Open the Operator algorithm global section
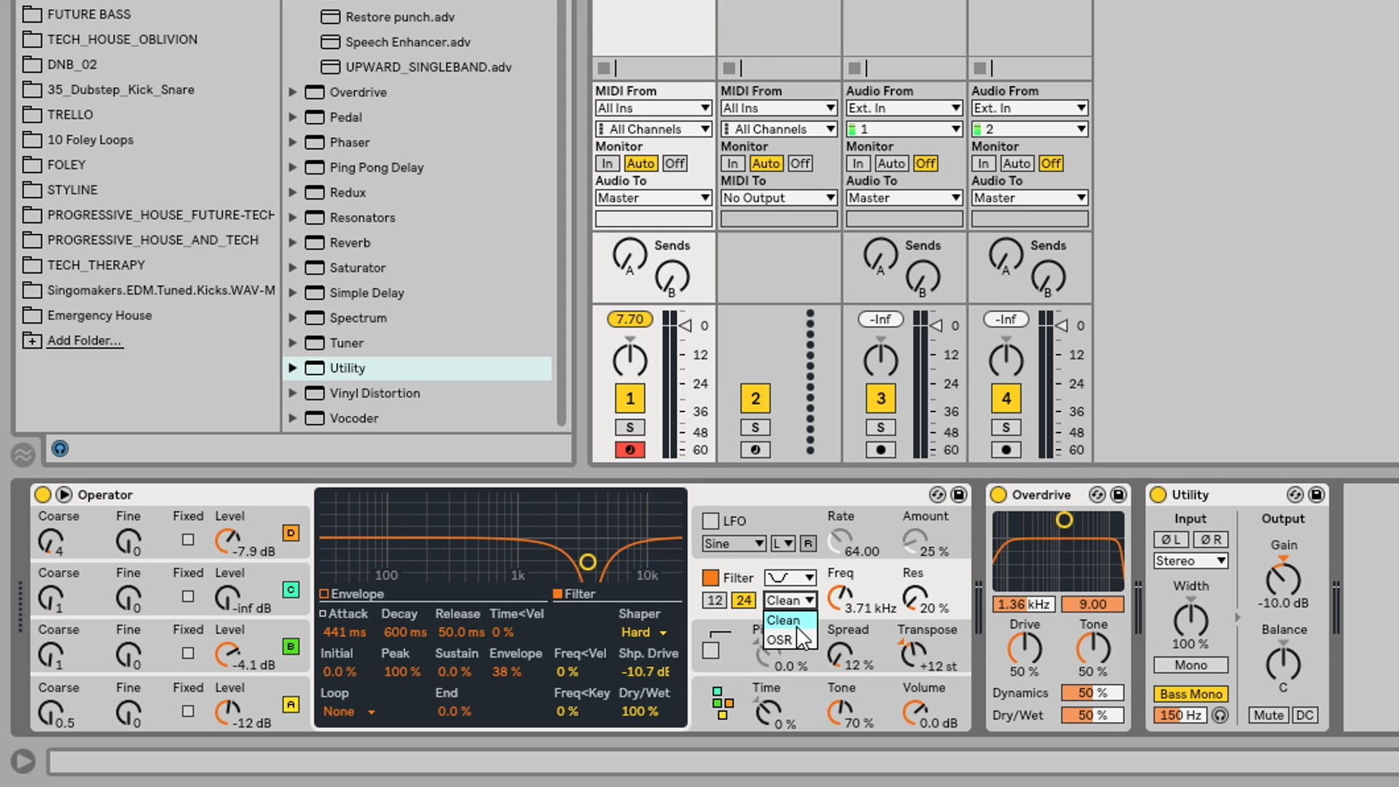The image size is (1399, 787). [723, 702]
